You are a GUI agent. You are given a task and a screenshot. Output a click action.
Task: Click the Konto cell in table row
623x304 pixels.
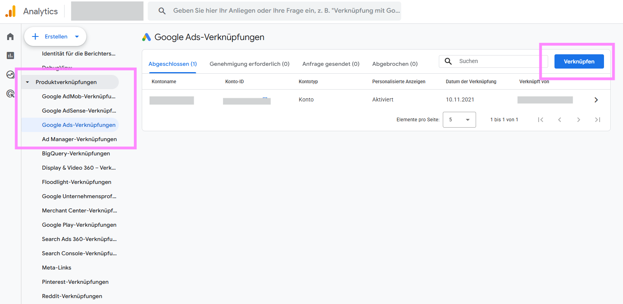pos(306,99)
